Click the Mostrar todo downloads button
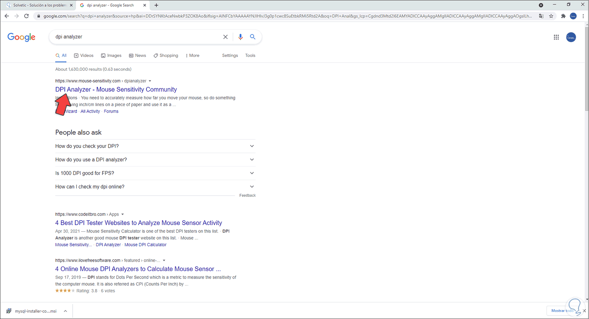This screenshot has width=589, height=319. coord(562,311)
